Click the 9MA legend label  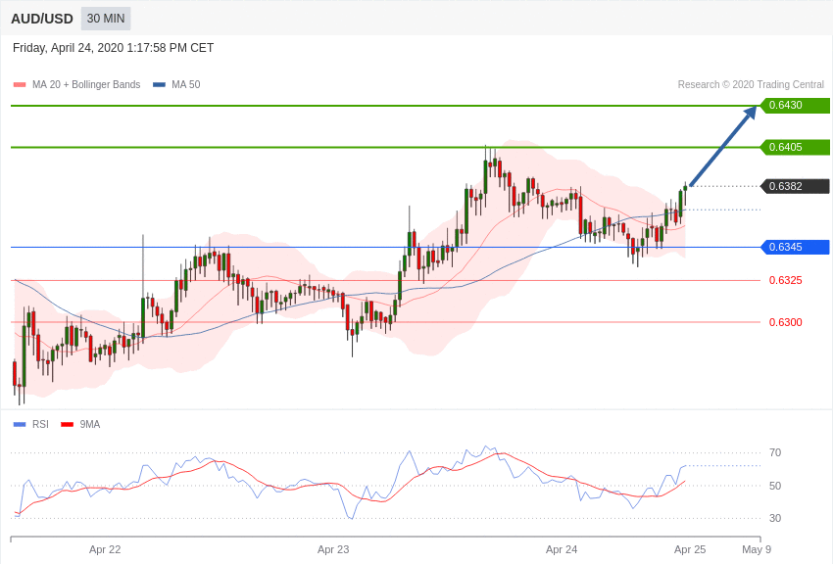[90, 424]
